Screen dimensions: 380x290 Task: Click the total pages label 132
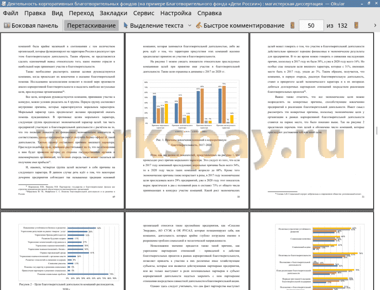(342, 25)
